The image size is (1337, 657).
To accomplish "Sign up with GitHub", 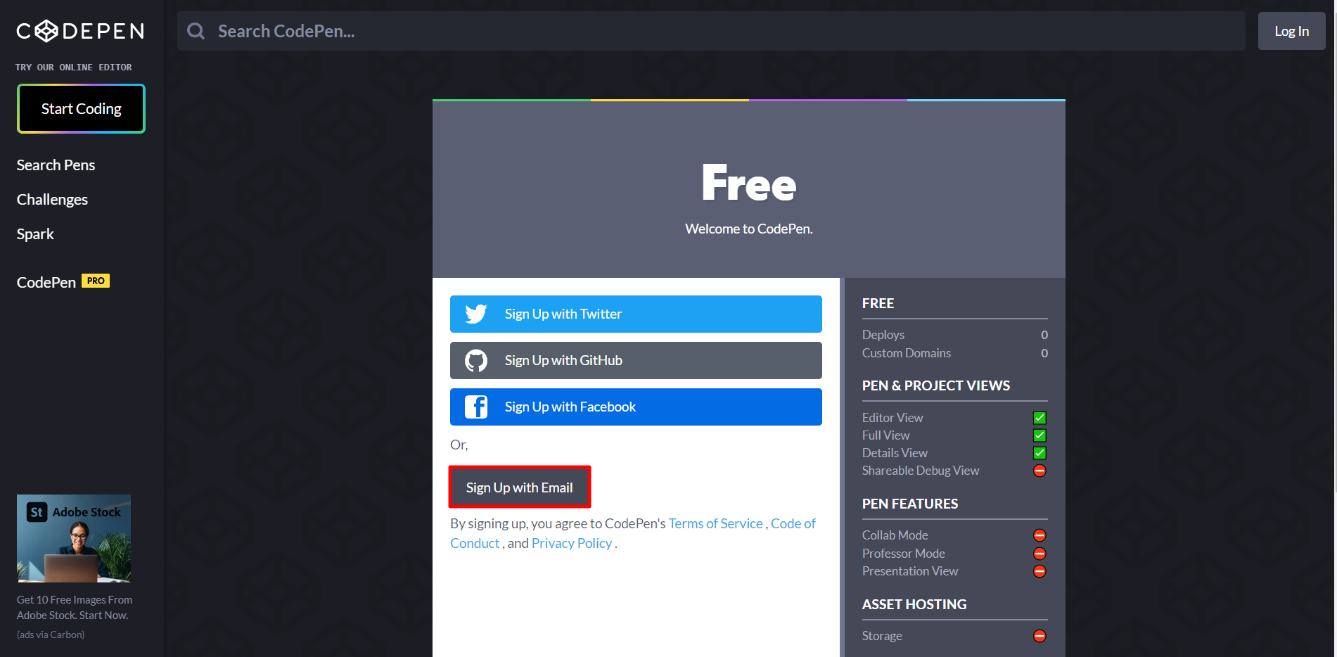I will (x=636, y=360).
